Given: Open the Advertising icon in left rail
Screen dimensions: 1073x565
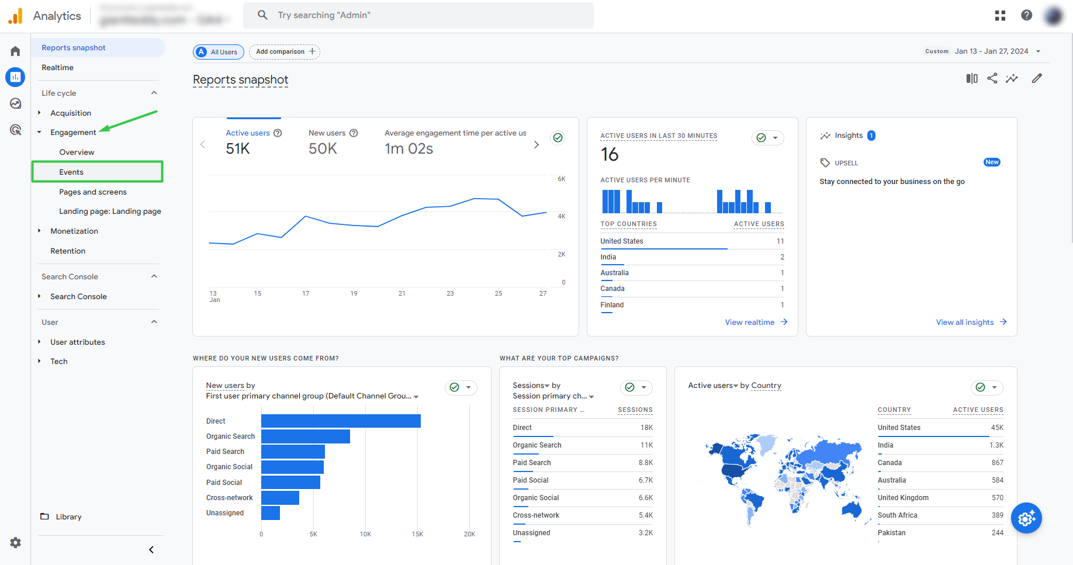Looking at the screenshot, I should point(15,130).
